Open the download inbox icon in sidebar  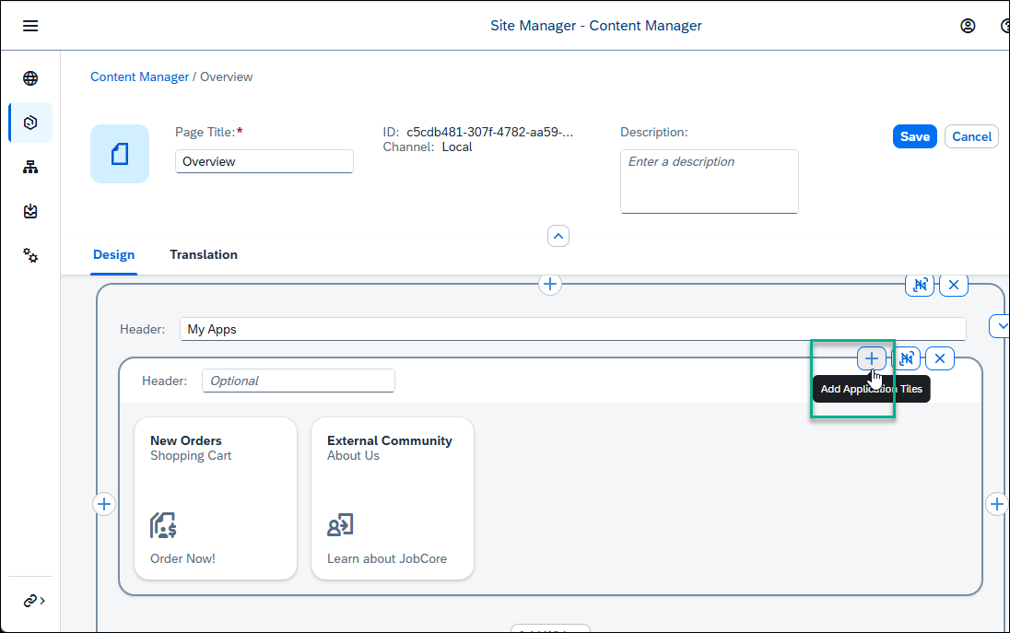click(30, 211)
